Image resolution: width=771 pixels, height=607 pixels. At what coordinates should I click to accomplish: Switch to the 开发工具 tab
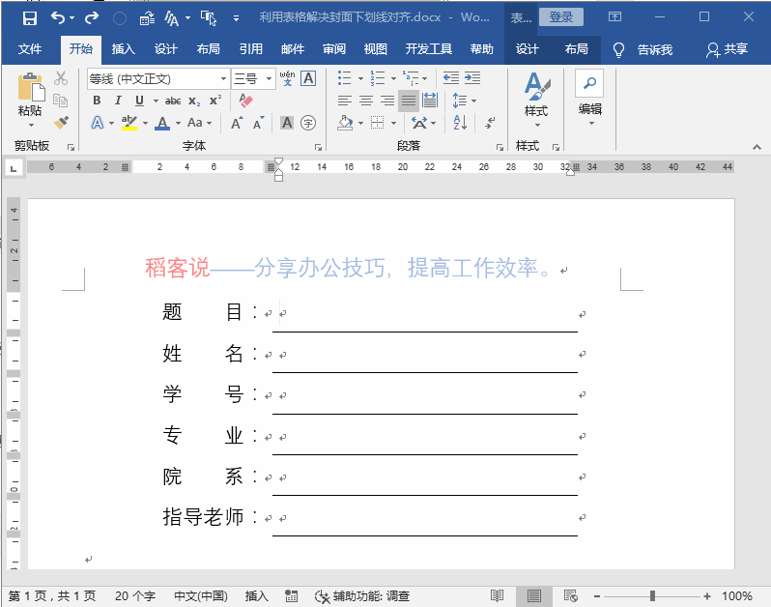point(428,49)
